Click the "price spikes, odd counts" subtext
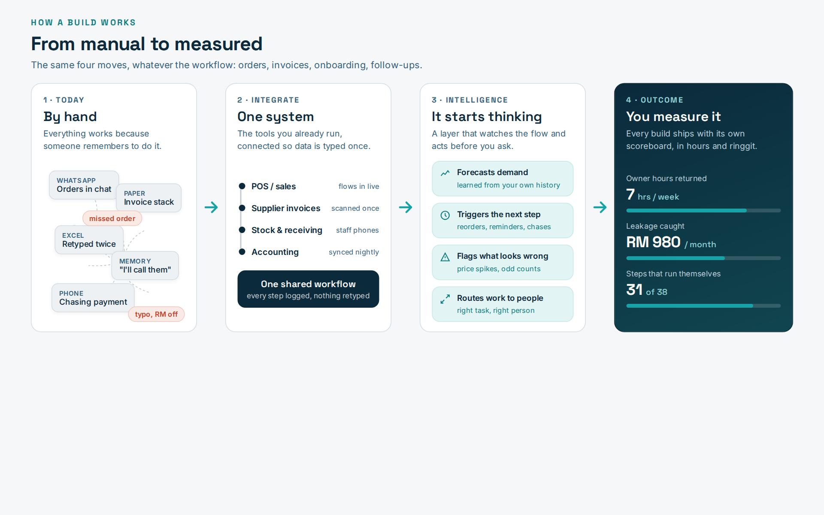The height and width of the screenshot is (515, 824). coord(499,269)
